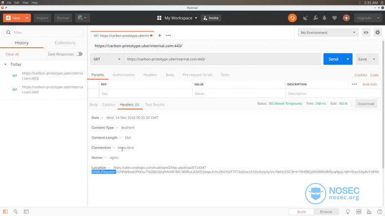
Task: Switch to the response Body tab
Action: click(94, 105)
